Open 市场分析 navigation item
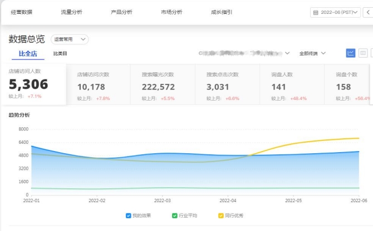The image size is (373, 231). click(x=171, y=12)
